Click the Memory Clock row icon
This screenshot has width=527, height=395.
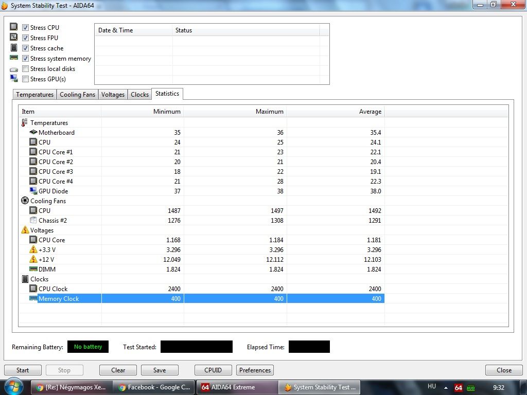[33, 298]
